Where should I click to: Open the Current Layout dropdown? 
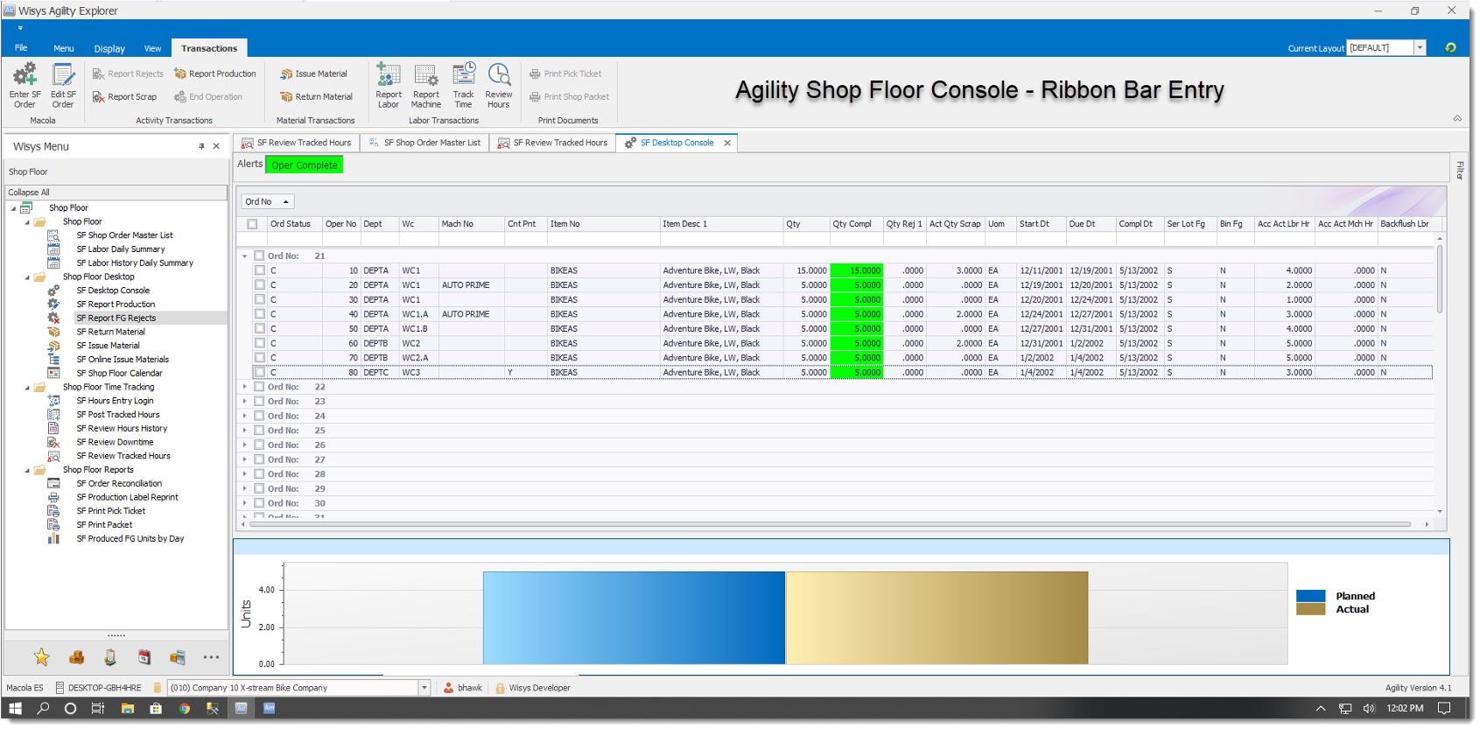tap(1420, 48)
